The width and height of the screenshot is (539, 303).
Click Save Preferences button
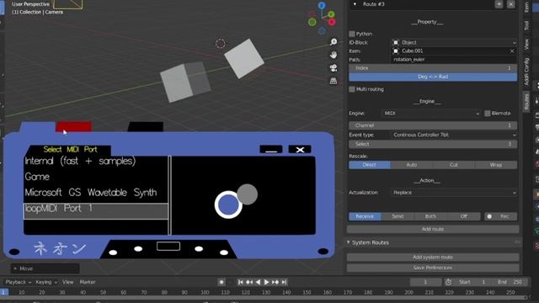(433, 268)
